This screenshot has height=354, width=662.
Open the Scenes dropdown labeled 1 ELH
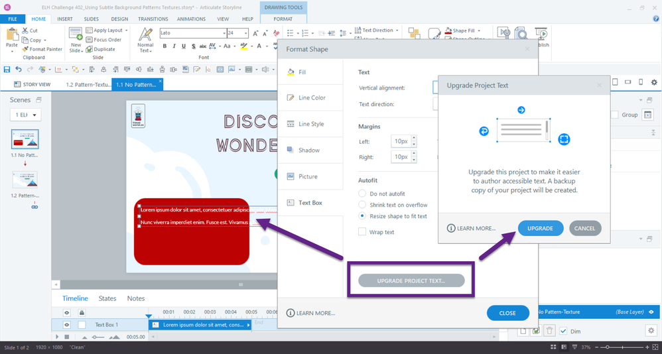[x=26, y=115]
